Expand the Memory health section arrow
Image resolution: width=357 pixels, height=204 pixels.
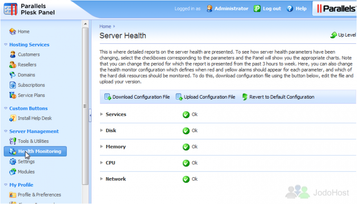click(x=102, y=146)
